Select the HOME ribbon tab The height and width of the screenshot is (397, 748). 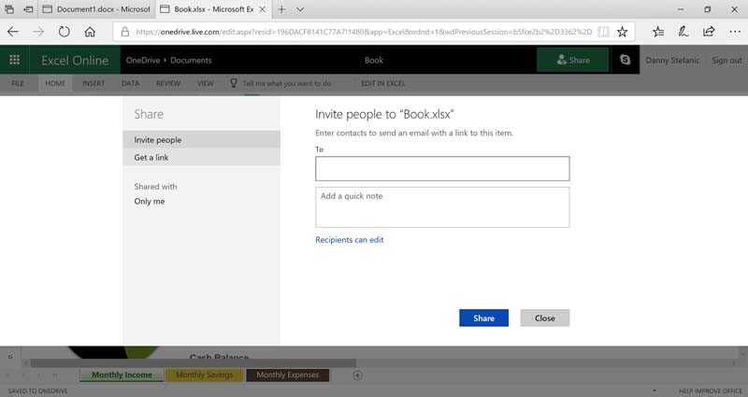tap(55, 83)
